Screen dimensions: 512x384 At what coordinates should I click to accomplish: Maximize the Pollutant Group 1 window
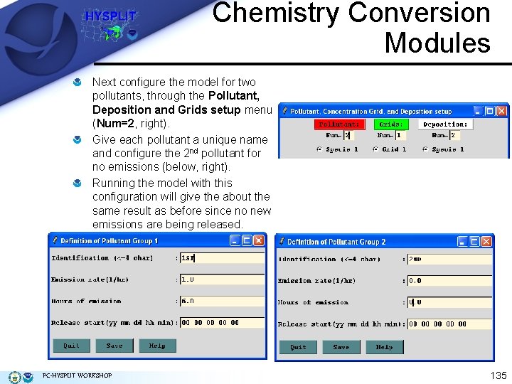coord(247,240)
